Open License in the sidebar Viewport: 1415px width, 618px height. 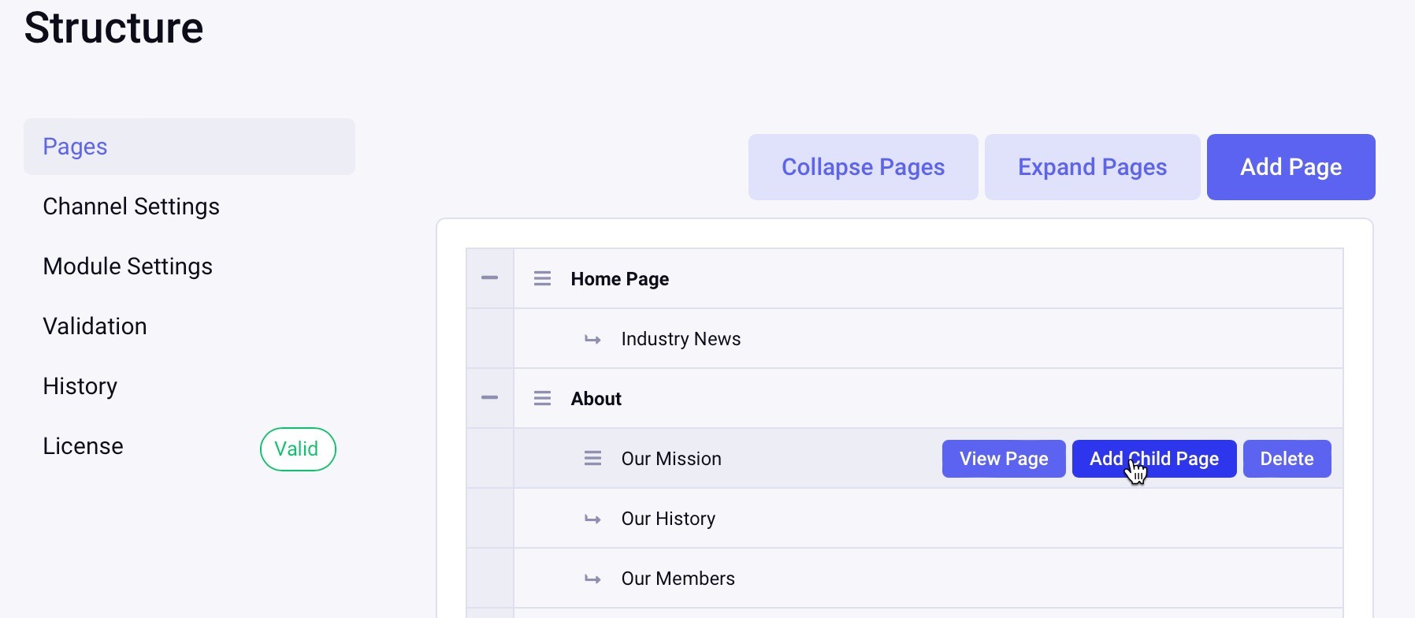(83, 446)
